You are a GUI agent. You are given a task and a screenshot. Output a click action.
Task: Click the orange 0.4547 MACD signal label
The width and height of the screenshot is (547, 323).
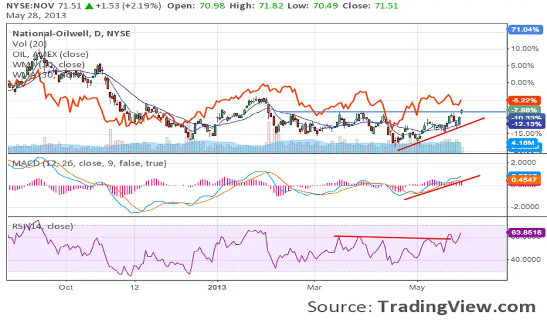click(524, 180)
